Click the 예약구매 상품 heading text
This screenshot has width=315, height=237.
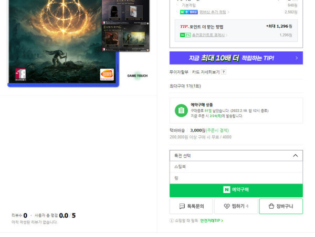point(202,105)
